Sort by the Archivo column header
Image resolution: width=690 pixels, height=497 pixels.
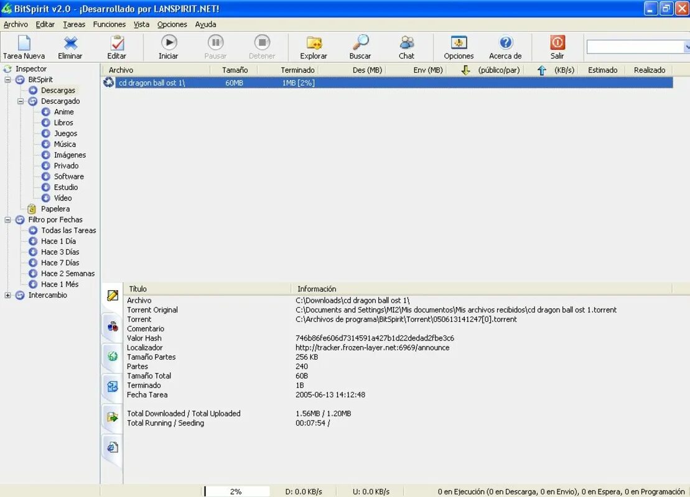coord(156,70)
